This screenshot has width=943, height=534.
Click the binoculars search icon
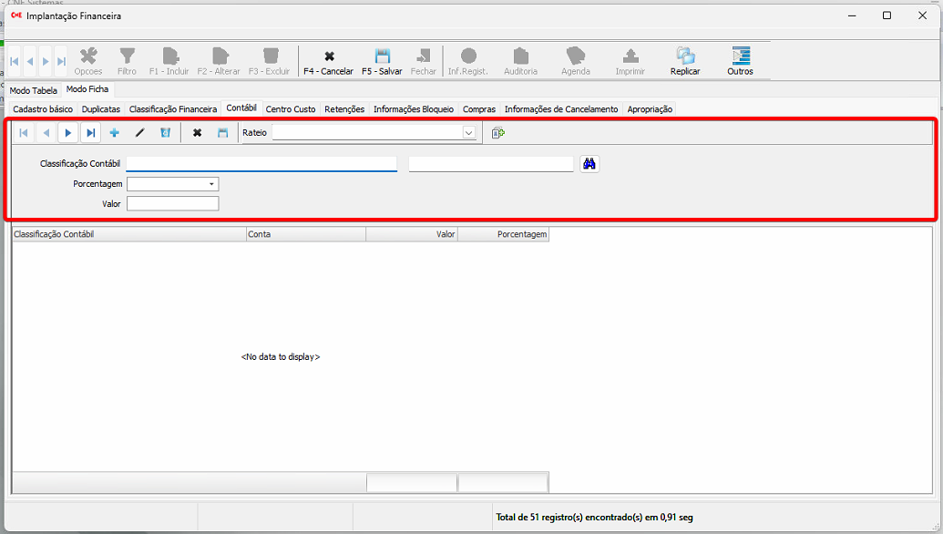coord(589,164)
